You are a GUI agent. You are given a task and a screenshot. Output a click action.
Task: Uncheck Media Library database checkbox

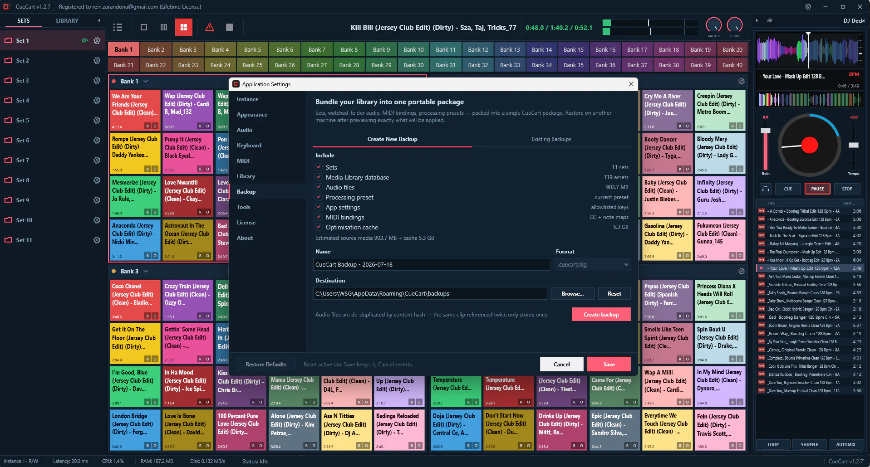click(319, 177)
